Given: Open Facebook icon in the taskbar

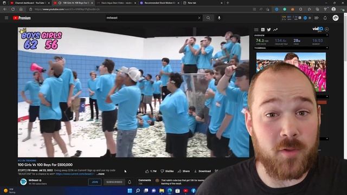Looking at the screenshot, I should tap(194, 191).
